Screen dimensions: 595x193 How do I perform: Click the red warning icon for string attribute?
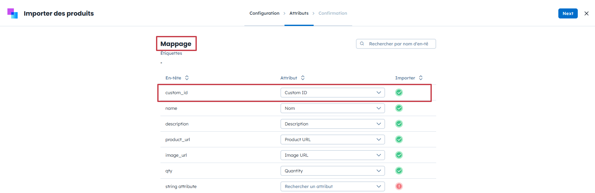point(399,186)
